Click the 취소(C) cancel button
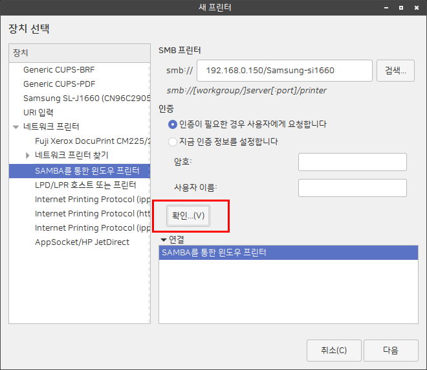The image size is (427, 370). click(333, 350)
